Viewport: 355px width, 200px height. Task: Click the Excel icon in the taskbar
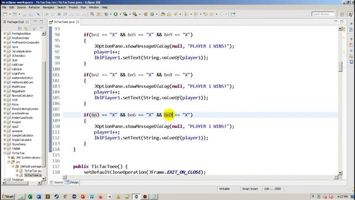click(x=30, y=197)
